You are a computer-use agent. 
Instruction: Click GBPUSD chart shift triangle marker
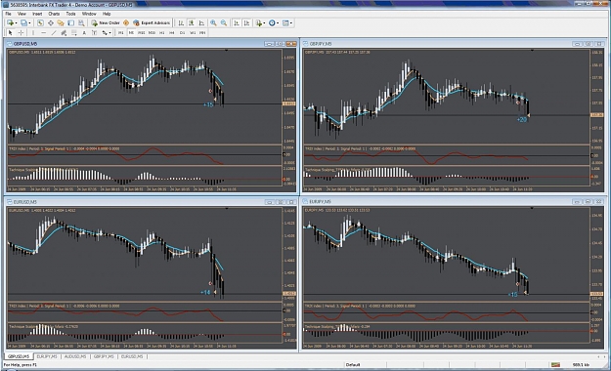(227, 50)
